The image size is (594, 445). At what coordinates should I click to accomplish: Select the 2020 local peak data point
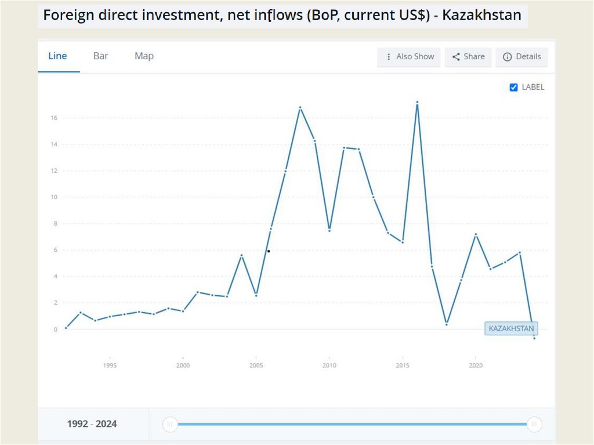click(476, 234)
